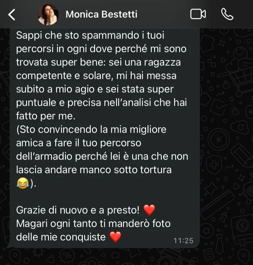
Task: Click the red heart after 'a presto!'
Action: 149,210
